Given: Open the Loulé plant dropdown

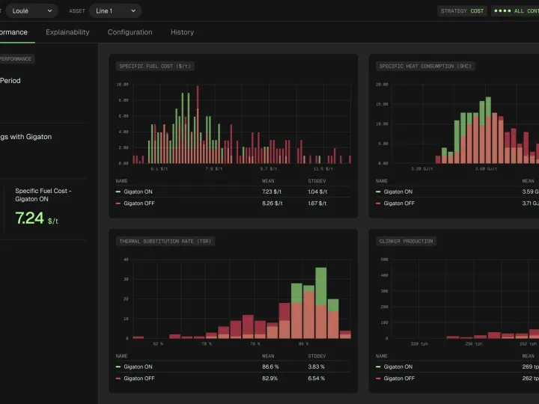Looking at the screenshot, I should click(x=32, y=11).
